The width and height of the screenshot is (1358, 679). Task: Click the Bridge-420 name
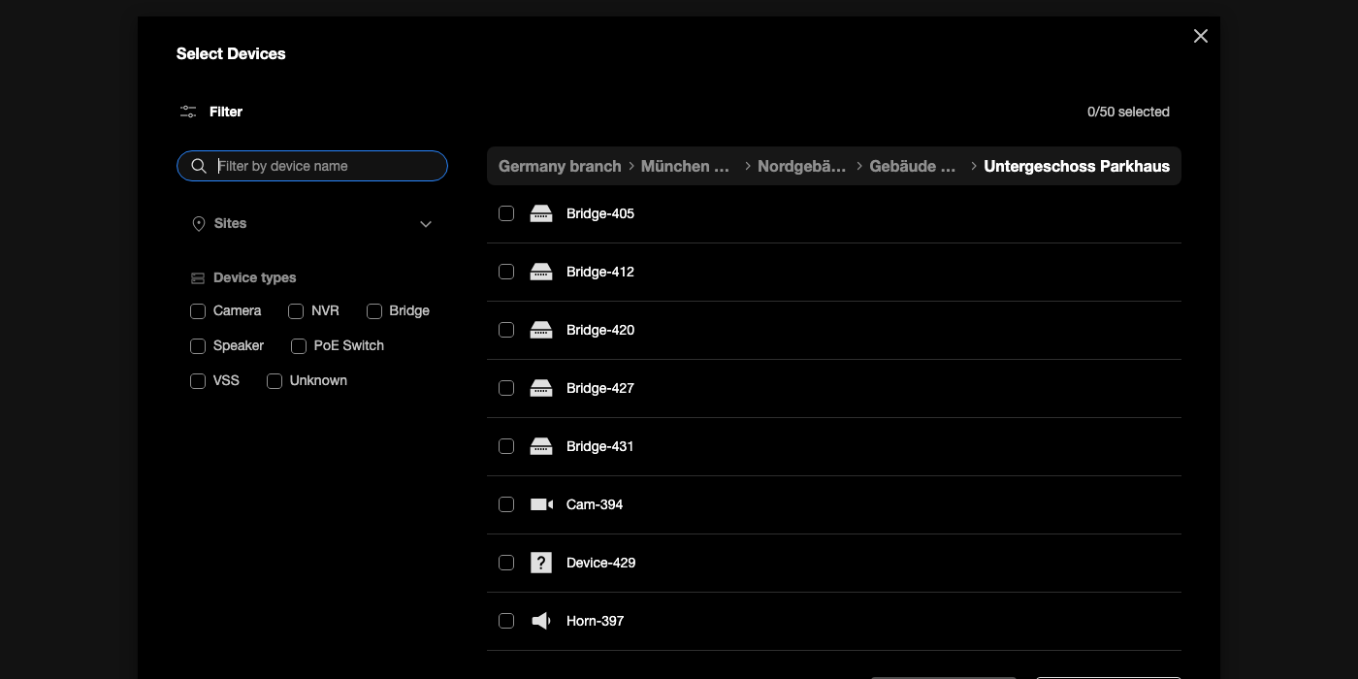600,330
